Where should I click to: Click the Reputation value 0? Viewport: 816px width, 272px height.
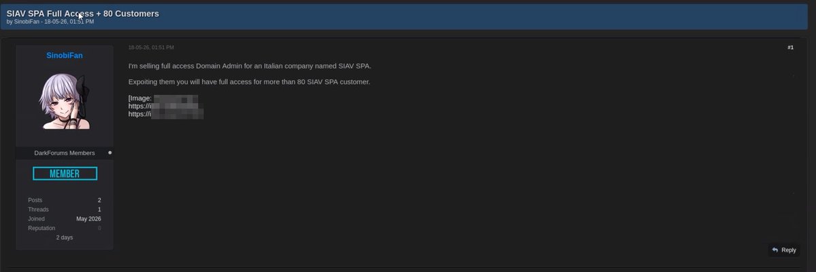point(99,229)
